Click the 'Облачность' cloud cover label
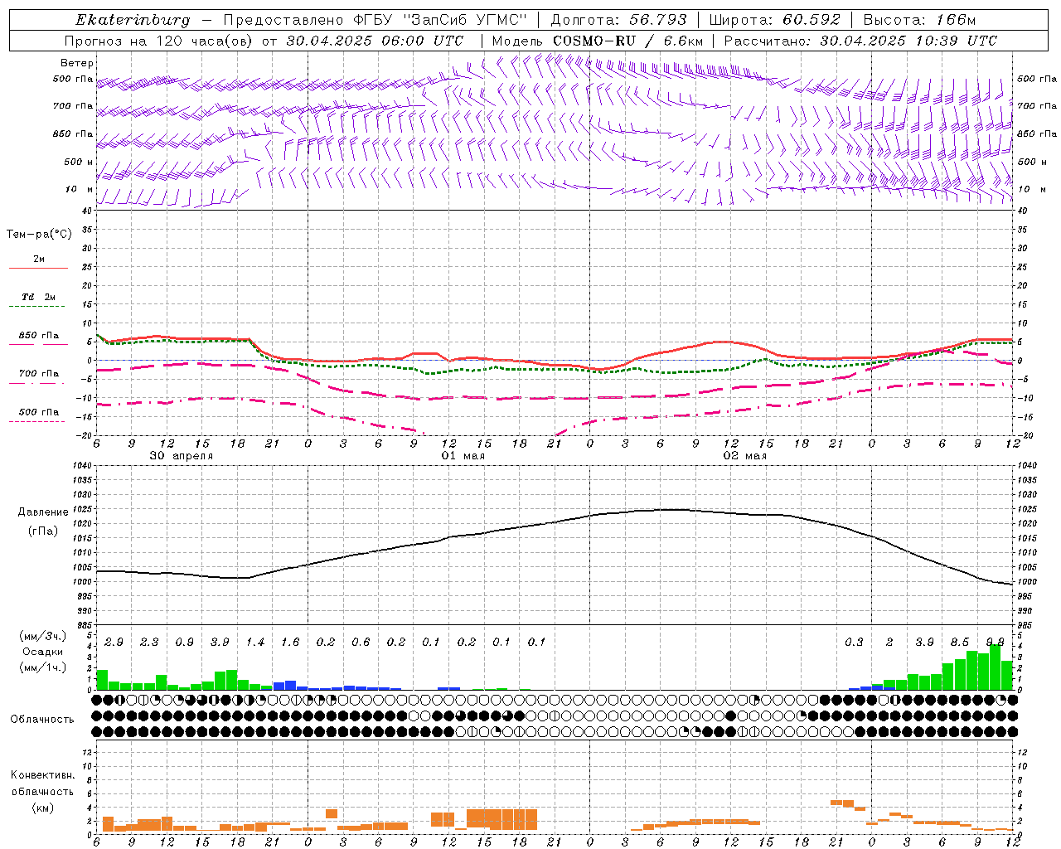Screen dimensions: 1061x849 42,719
